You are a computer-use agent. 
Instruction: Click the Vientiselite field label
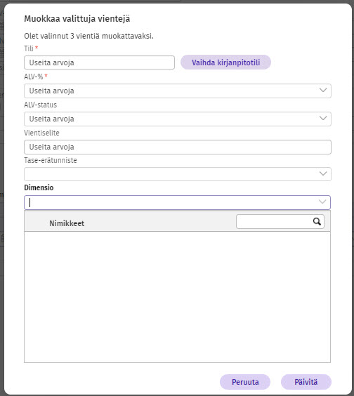(x=41, y=133)
